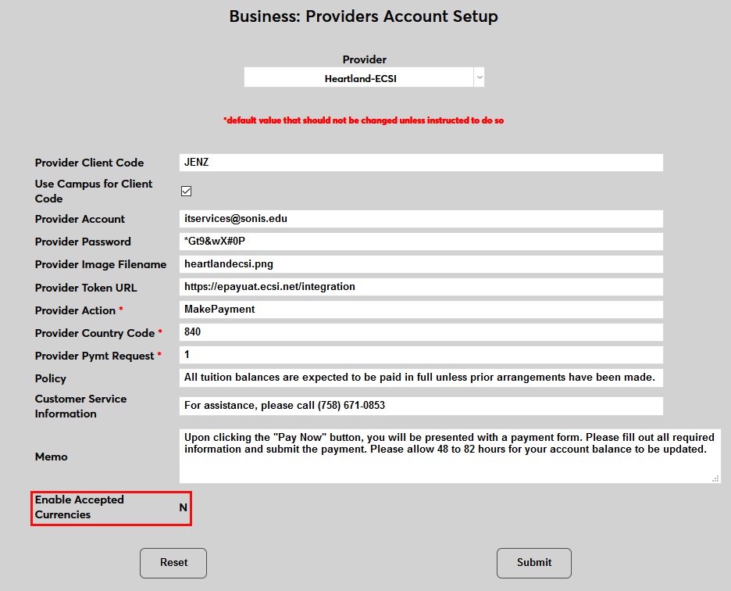This screenshot has width=731, height=591.
Task: Click the Provider Client Code field
Action: coord(421,163)
